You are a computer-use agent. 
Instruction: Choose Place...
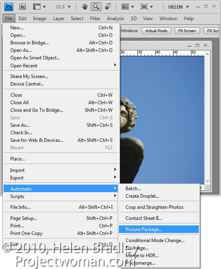point(61,159)
